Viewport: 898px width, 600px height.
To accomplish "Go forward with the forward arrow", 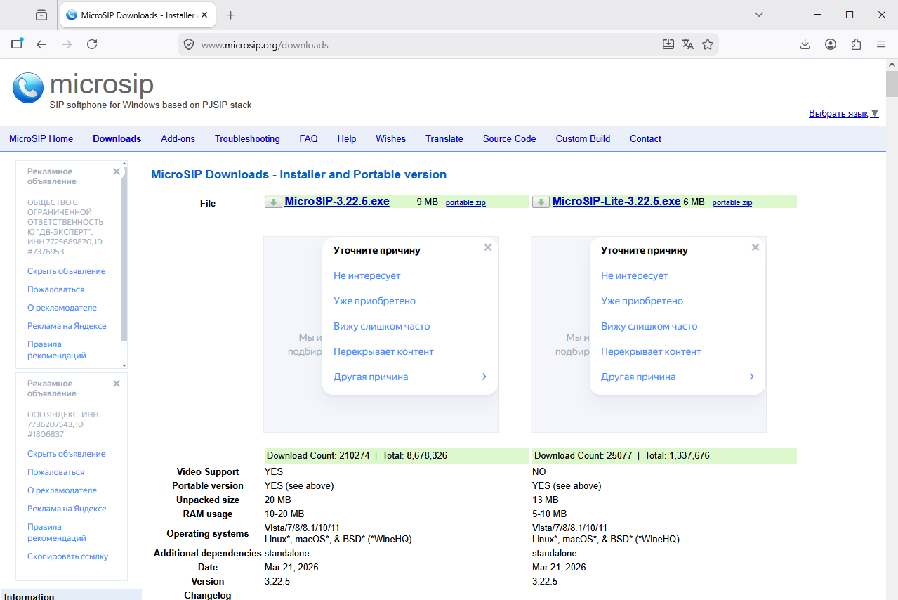I will point(67,44).
